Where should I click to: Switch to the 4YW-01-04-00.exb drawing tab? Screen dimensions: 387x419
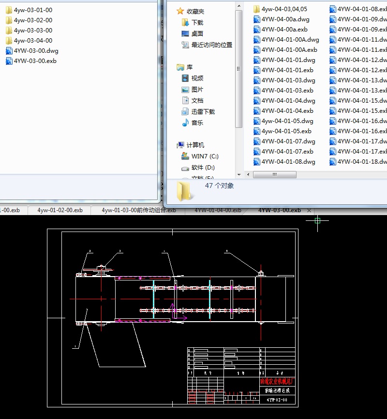click(218, 210)
